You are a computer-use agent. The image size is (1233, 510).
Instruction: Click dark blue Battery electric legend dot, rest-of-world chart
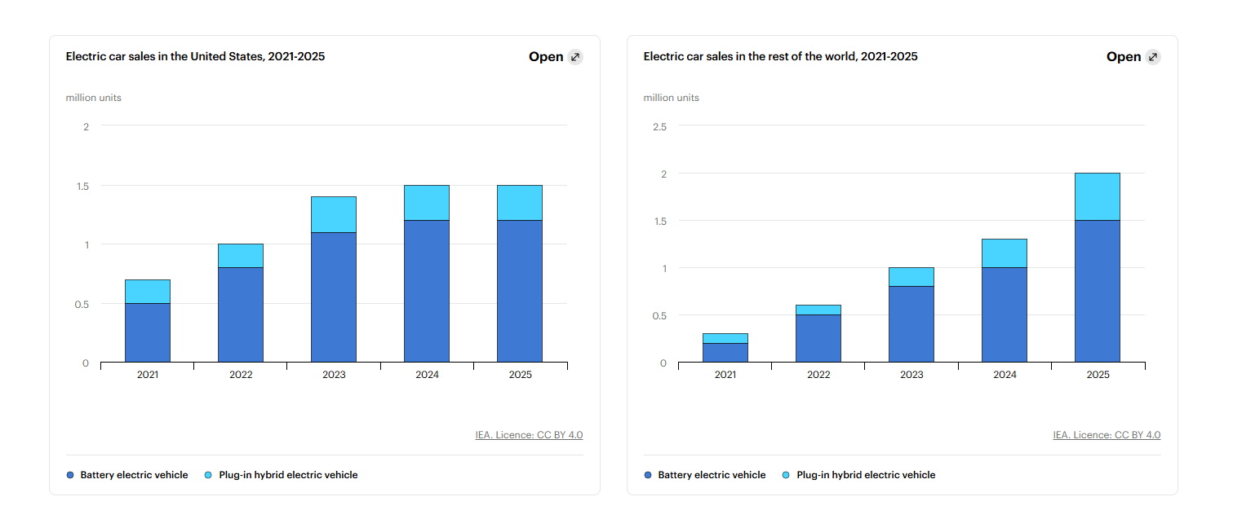click(648, 475)
